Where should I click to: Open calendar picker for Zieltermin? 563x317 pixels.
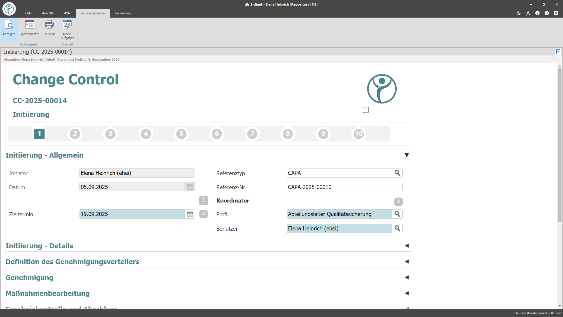tap(190, 214)
